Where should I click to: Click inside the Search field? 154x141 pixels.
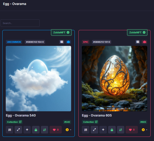pyautogui.click(x=20, y=23)
